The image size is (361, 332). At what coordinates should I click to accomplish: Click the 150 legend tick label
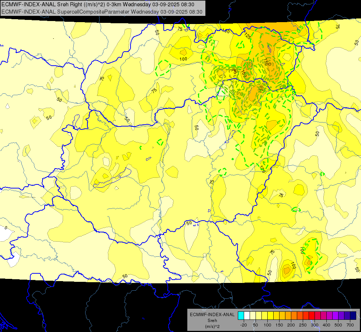279,325
